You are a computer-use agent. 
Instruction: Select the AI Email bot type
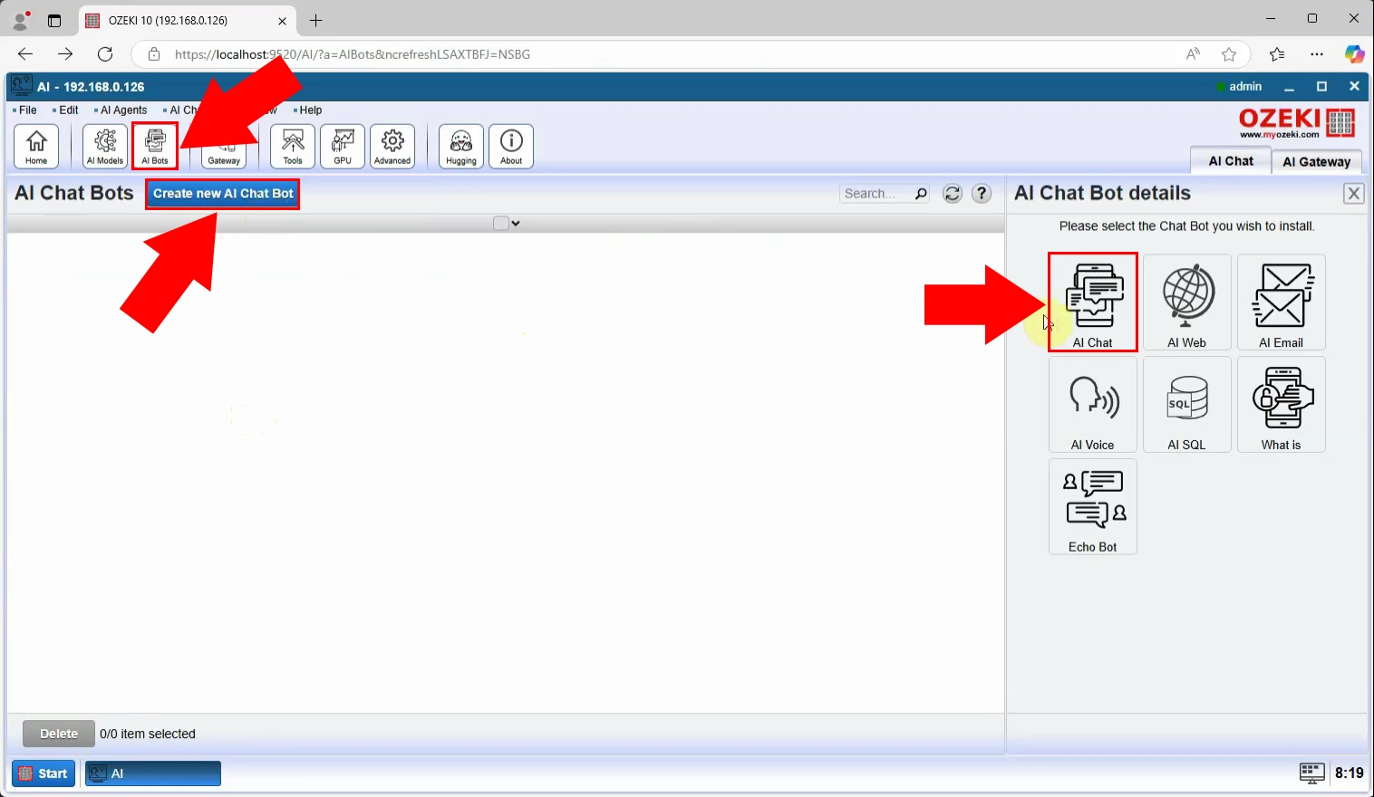pos(1282,302)
